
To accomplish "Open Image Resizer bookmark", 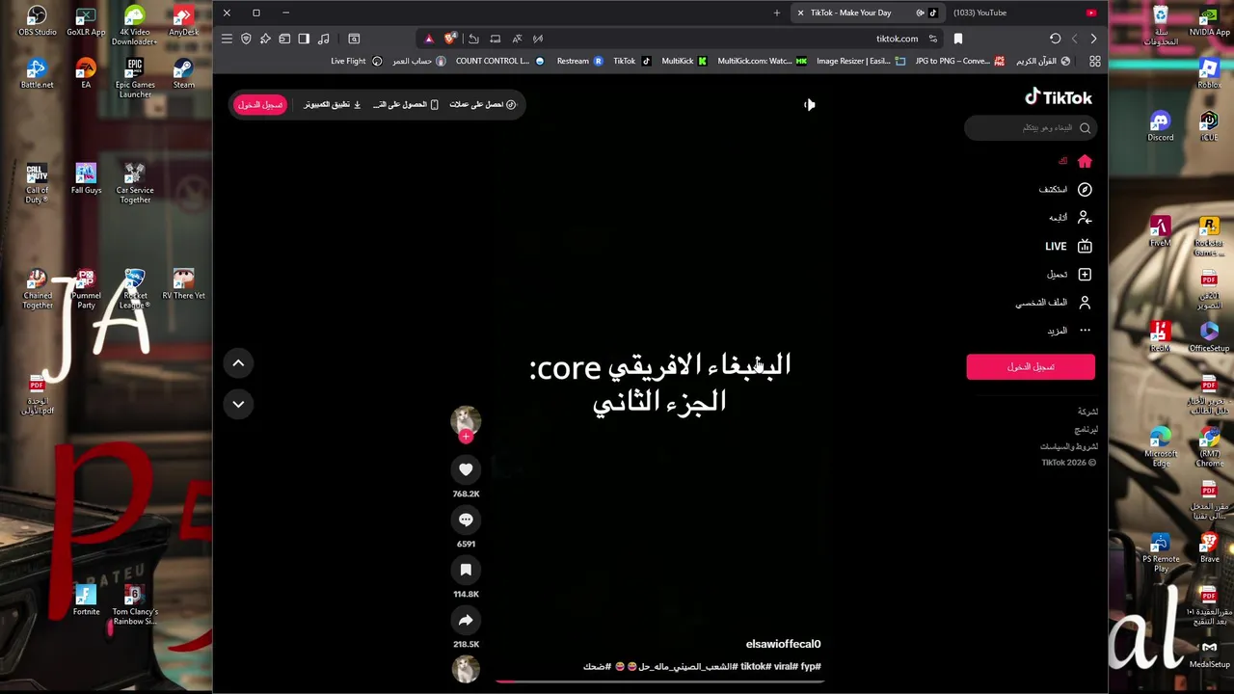I will (861, 61).
